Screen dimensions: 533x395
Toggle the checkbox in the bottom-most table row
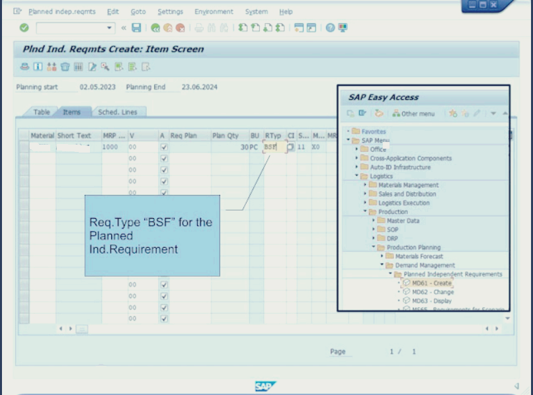pyautogui.click(x=164, y=318)
